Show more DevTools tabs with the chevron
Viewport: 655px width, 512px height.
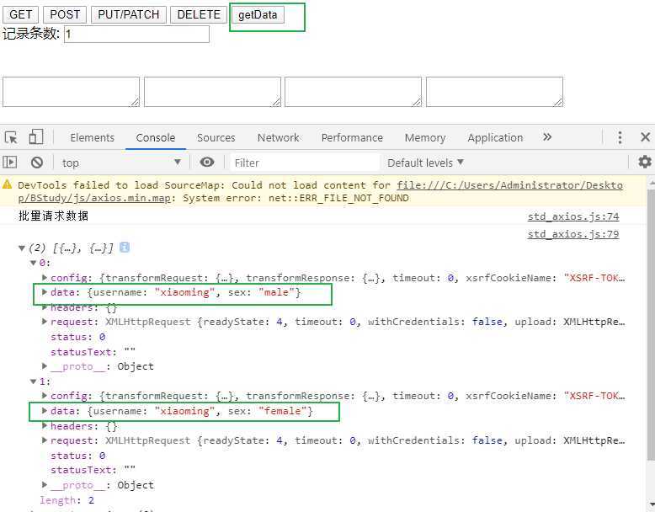[547, 137]
